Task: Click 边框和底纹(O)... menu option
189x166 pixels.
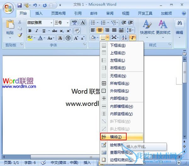Action: click(123, 160)
